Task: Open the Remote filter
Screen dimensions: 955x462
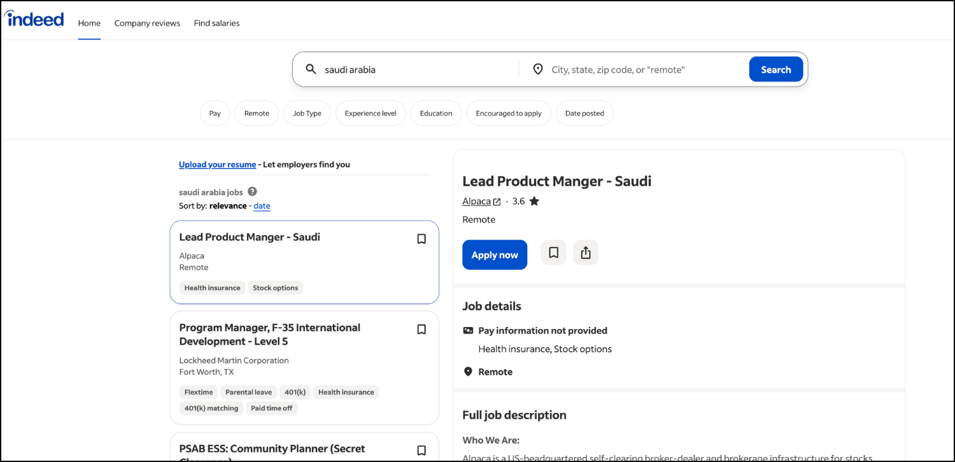Action: pos(257,113)
